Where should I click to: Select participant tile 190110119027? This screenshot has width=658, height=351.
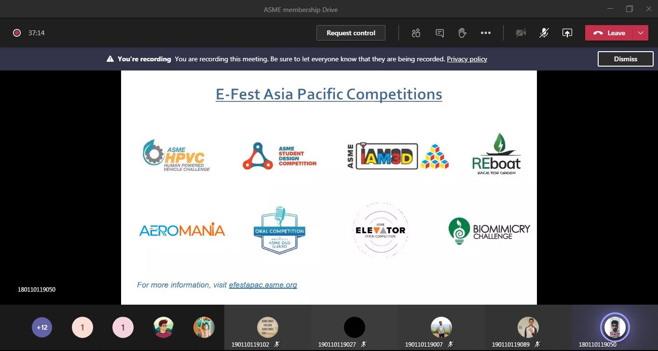354,328
